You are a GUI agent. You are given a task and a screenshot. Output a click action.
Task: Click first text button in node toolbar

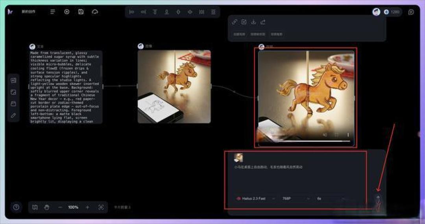[239, 34]
